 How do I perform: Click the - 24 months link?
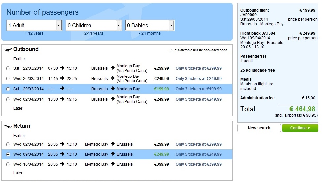[x=150, y=33]
